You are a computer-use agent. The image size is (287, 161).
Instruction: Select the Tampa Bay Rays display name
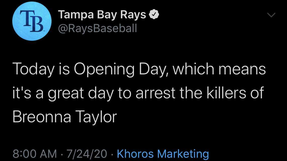(102, 14)
